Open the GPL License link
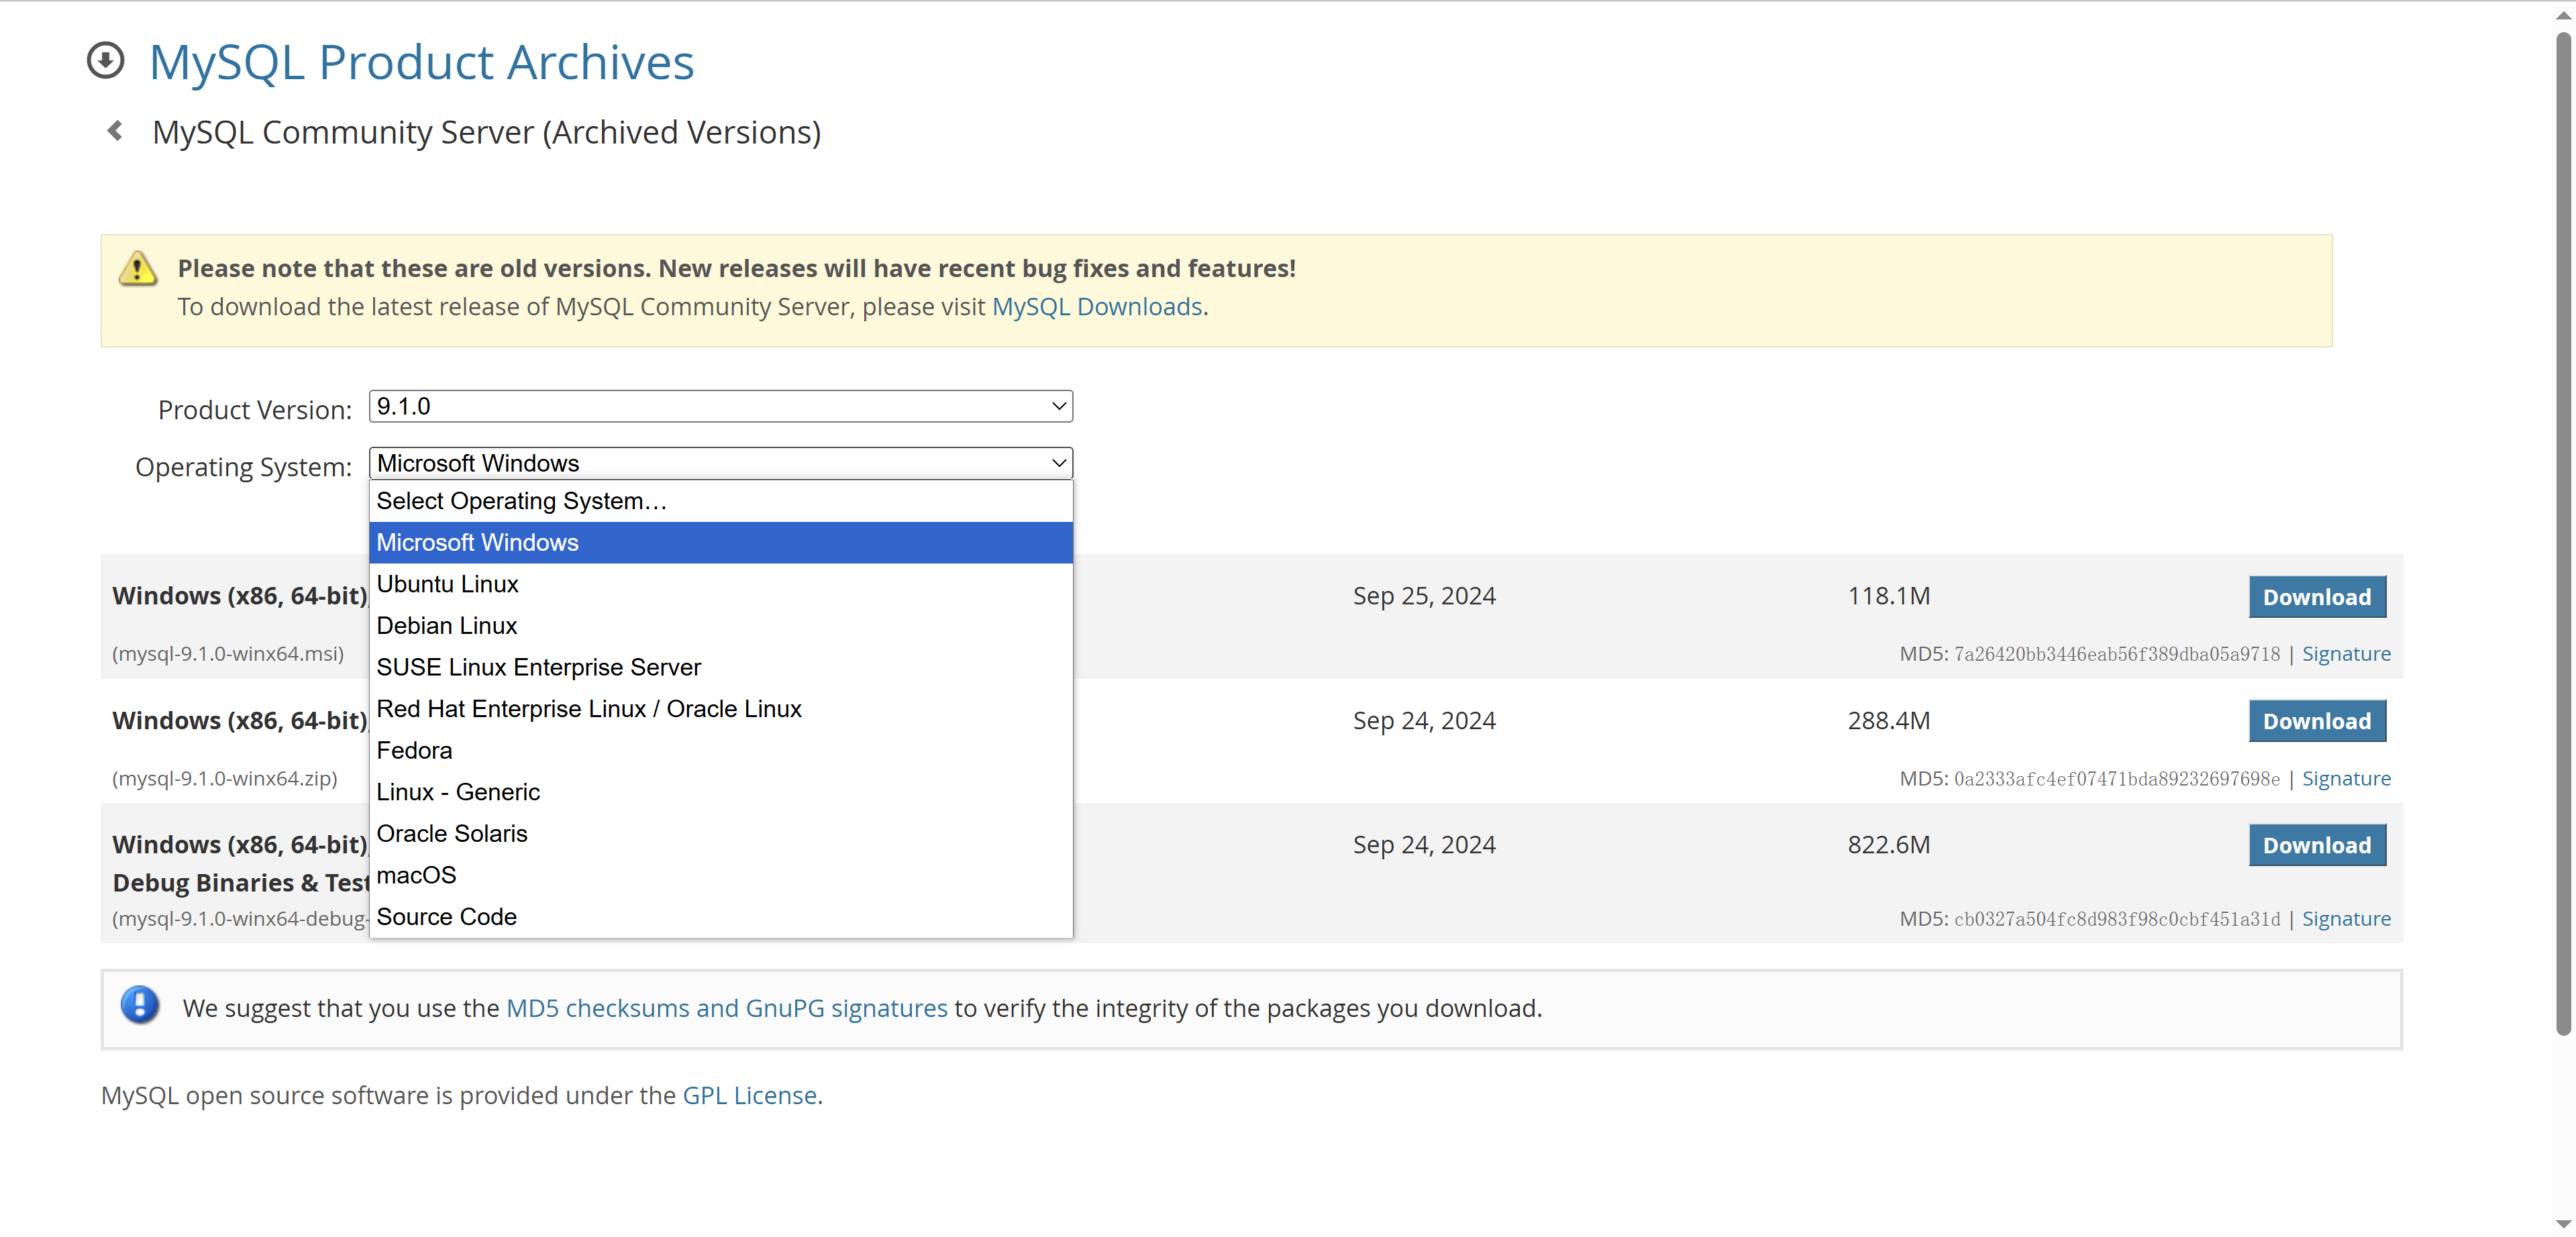2576x1237 pixels. point(749,1095)
